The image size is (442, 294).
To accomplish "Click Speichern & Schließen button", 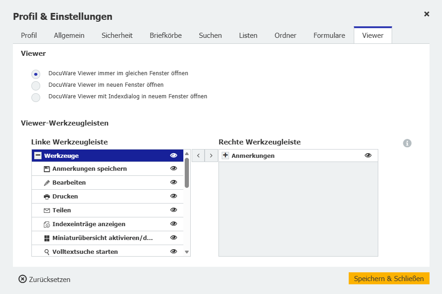I will point(389,278).
